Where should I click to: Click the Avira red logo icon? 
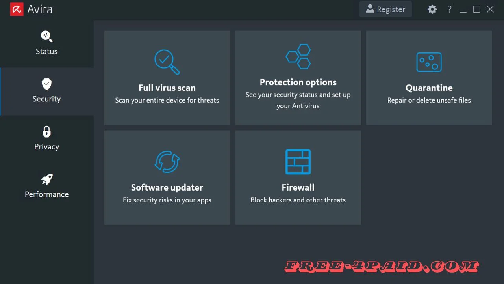[x=17, y=9]
